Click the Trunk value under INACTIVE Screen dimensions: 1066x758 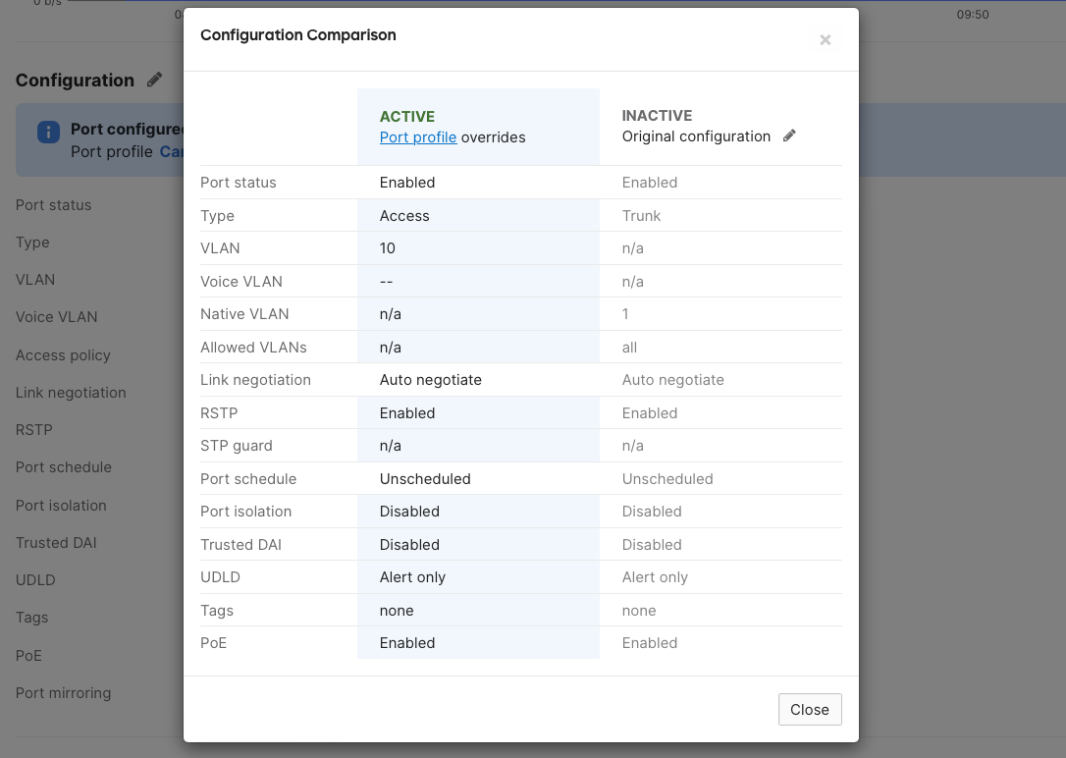tap(639, 215)
